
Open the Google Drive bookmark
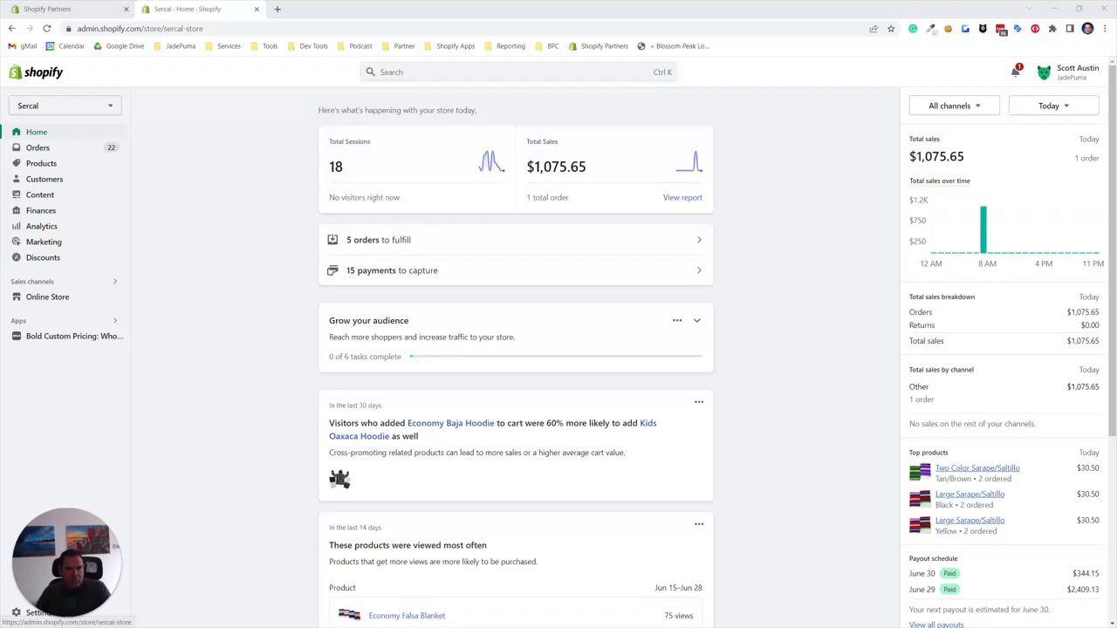[x=118, y=46]
